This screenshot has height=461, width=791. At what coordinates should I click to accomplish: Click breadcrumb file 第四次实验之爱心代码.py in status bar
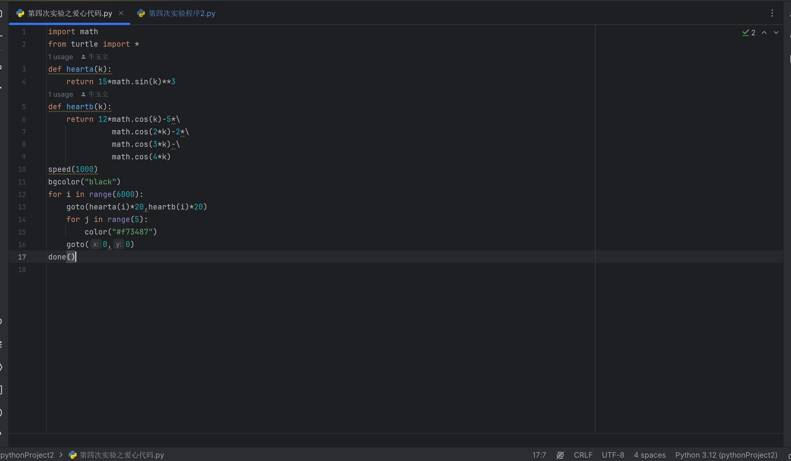[116, 455]
